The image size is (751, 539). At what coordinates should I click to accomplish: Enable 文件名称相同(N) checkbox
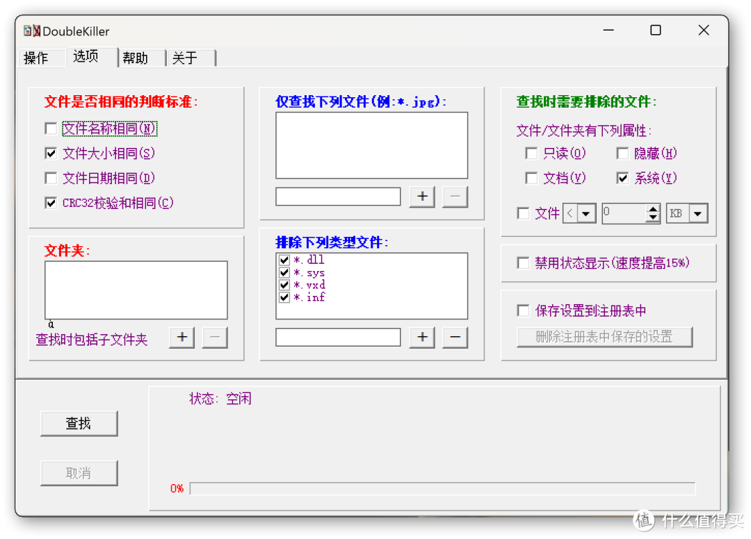point(51,128)
